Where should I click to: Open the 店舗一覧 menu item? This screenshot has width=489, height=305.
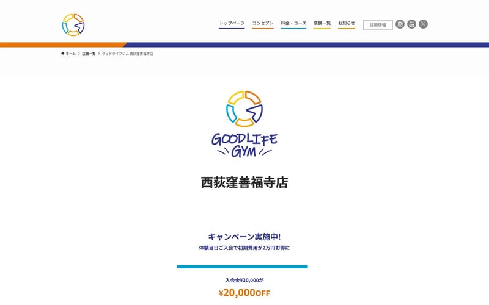coord(322,23)
